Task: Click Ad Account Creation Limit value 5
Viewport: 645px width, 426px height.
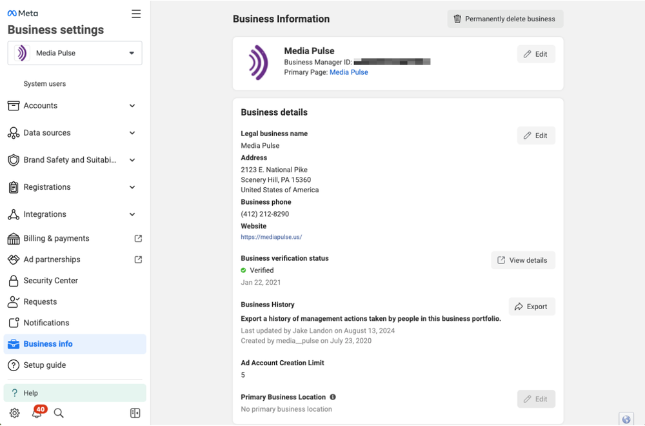Action: coord(243,375)
